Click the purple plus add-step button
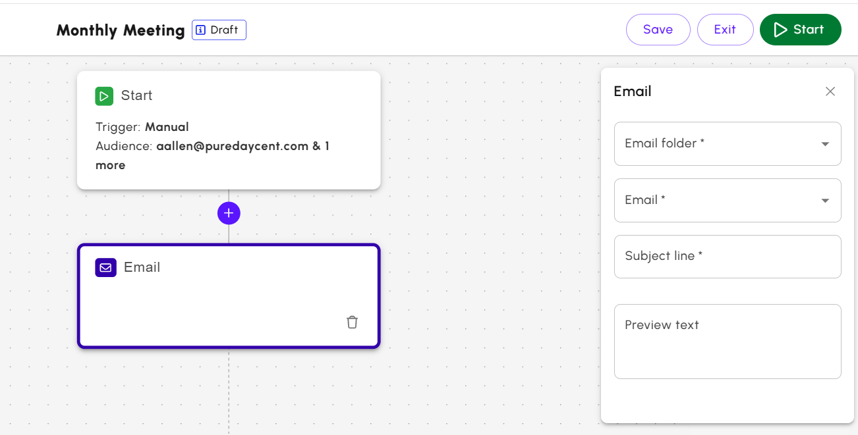This screenshot has height=435, width=858. point(229,213)
